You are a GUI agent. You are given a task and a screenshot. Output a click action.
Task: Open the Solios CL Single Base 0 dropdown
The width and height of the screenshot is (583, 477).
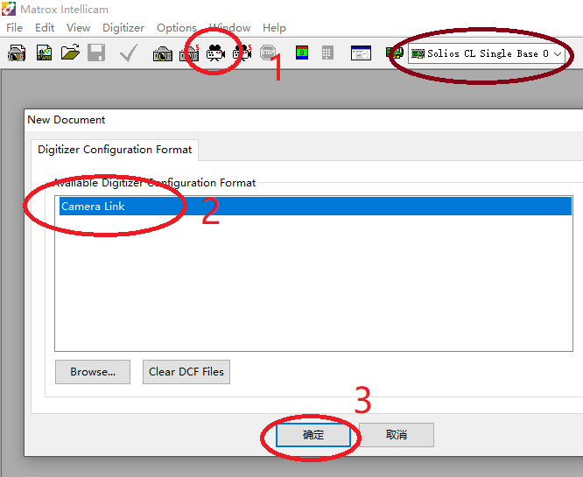pyautogui.click(x=487, y=53)
